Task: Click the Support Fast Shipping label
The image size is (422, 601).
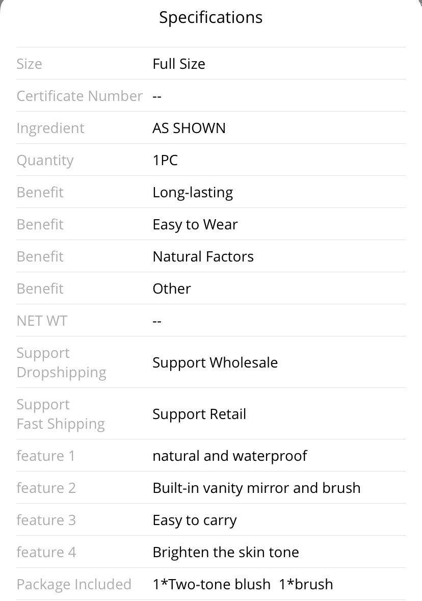Action: click(x=61, y=414)
